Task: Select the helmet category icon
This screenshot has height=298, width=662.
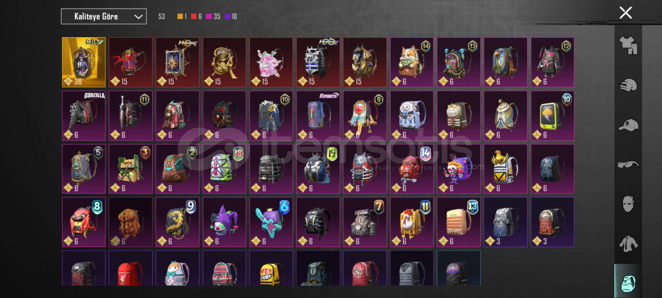Action: click(628, 85)
